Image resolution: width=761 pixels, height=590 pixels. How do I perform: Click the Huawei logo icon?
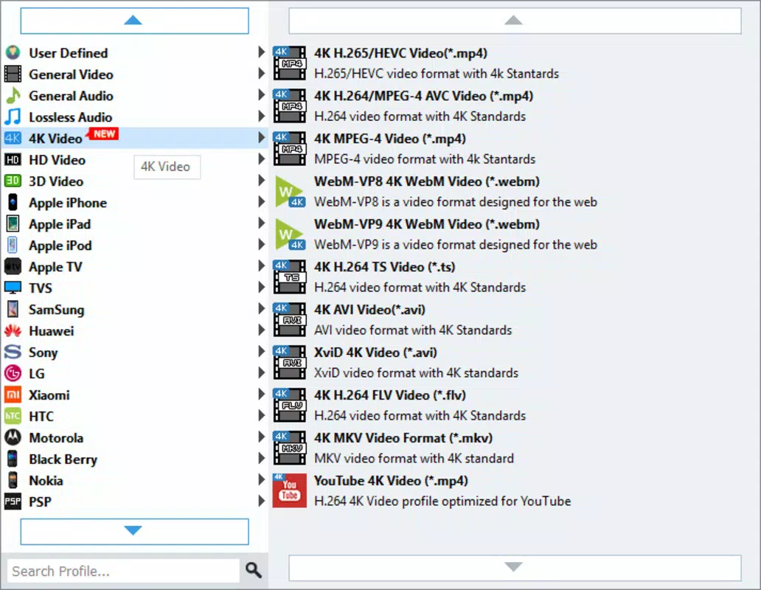click(x=13, y=330)
